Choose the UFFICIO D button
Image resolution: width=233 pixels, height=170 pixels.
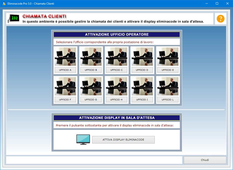click(x=142, y=70)
